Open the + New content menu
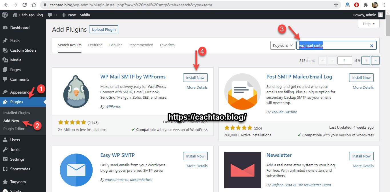 pyautogui.click(x=69, y=15)
